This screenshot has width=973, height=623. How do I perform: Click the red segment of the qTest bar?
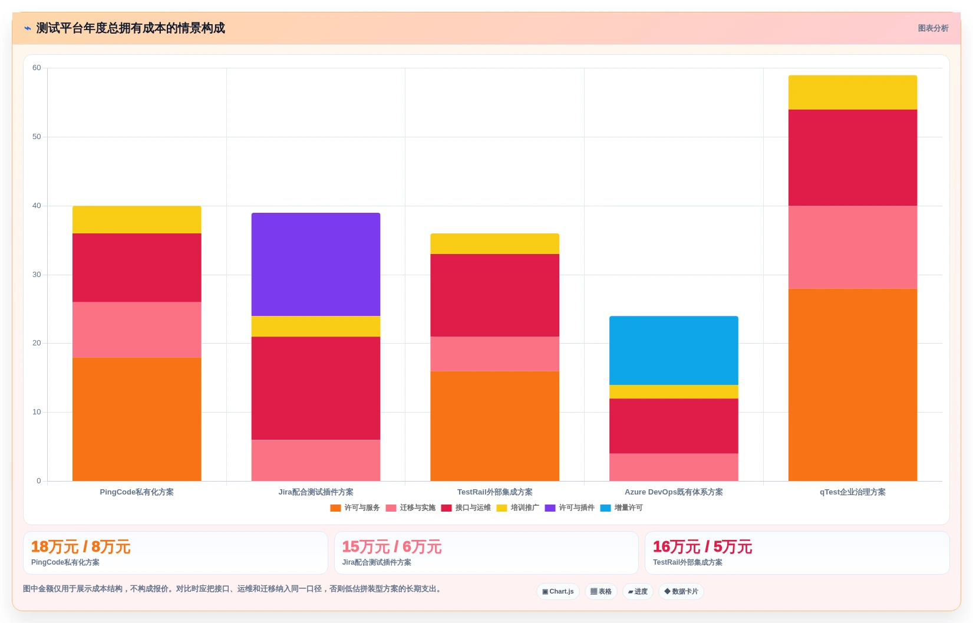(853, 158)
